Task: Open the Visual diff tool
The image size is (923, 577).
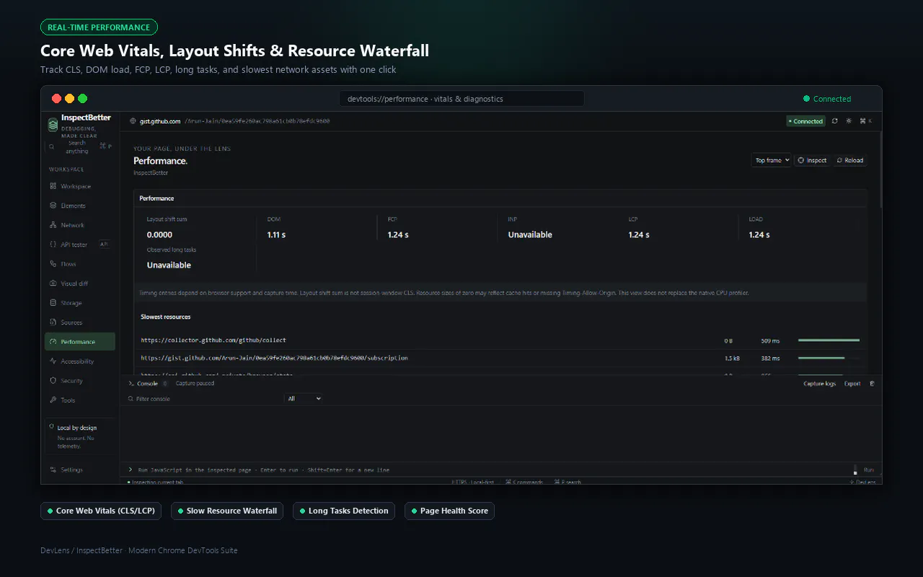Action: (x=79, y=283)
